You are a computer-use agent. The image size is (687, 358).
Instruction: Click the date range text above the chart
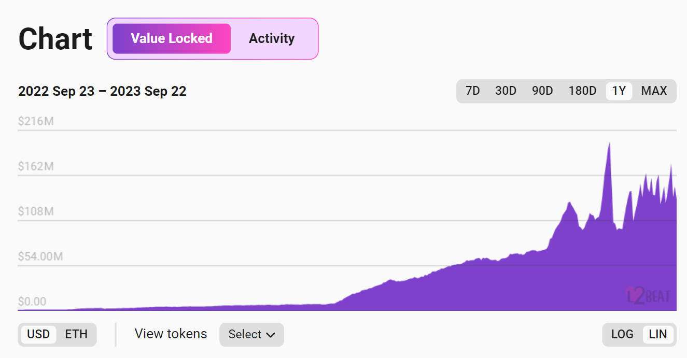point(102,92)
